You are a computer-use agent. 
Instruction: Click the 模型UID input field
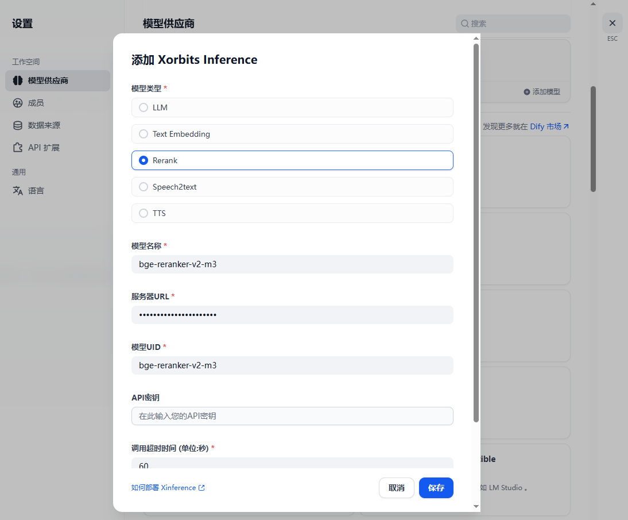[292, 365]
